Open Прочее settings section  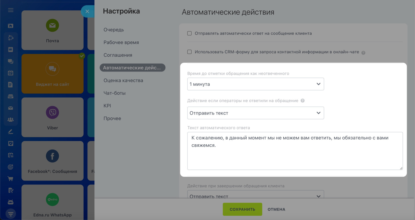[x=113, y=118]
